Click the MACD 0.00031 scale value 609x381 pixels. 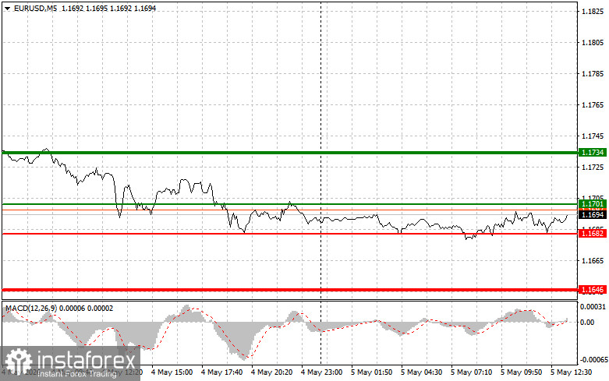click(x=593, y=307)
